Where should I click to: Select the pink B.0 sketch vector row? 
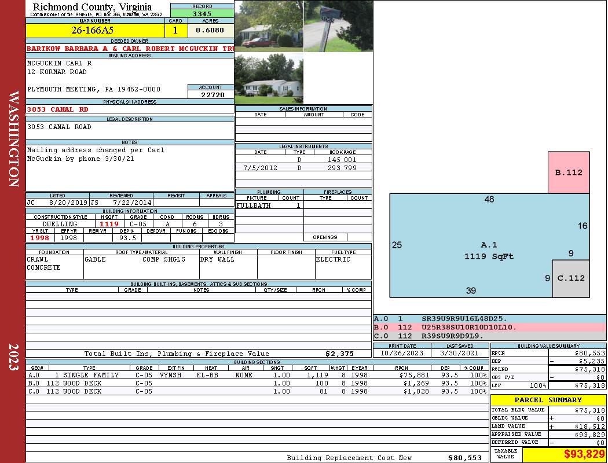(489, 327)
